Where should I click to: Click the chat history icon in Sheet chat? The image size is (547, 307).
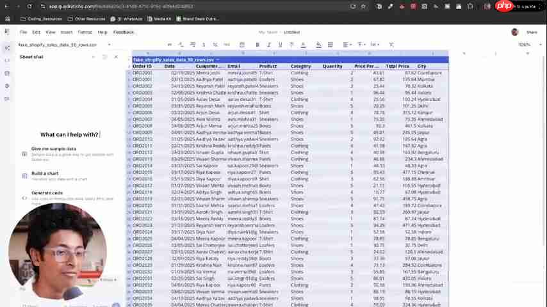(104, 57)
